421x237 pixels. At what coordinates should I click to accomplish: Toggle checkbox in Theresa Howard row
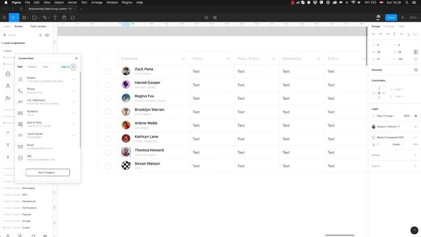pyautogui.click(x=108, y=152)
